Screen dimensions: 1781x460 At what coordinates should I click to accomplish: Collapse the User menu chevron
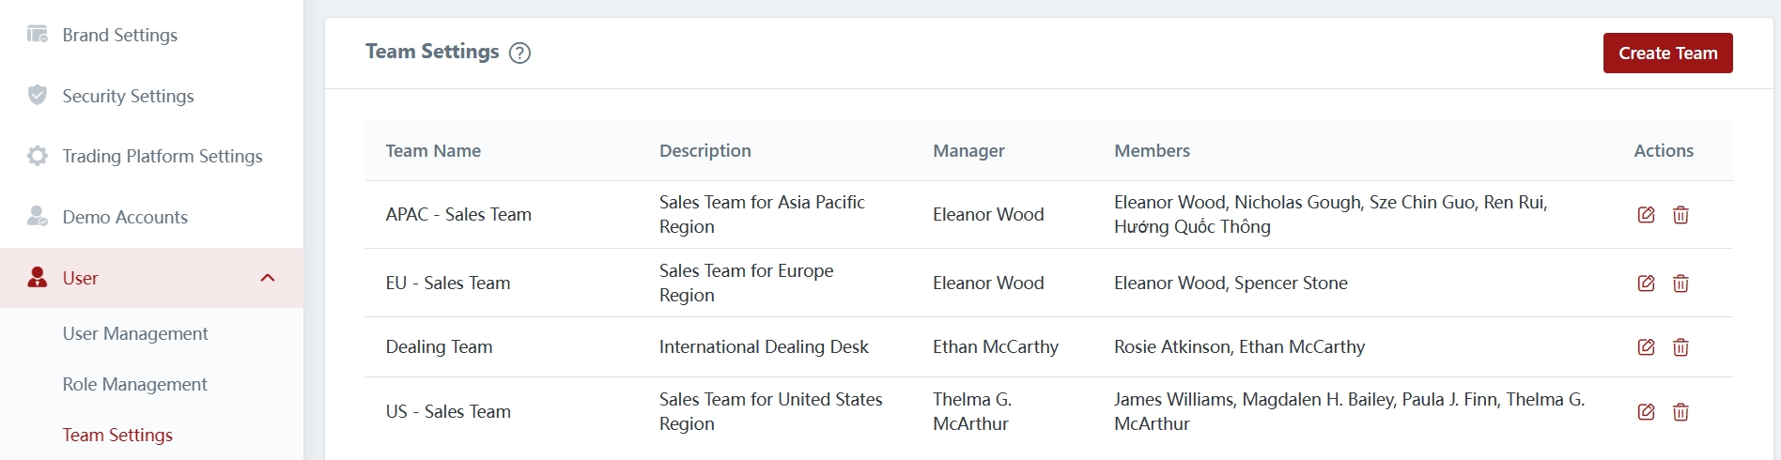pyautogui.click(x=268, y=278)
